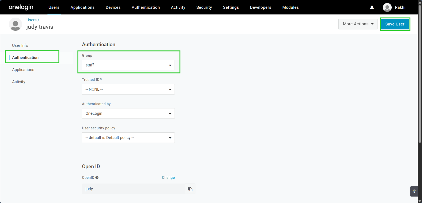Open the Modules top menu
This screenshot has height=203, width=422.
[291, 7]
